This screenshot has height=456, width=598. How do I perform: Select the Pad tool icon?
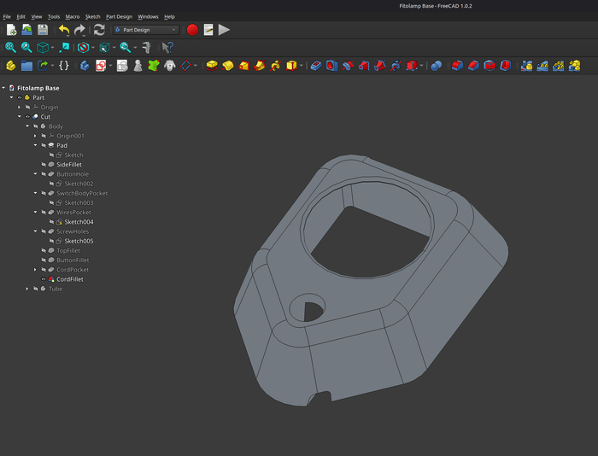[212, 66]
